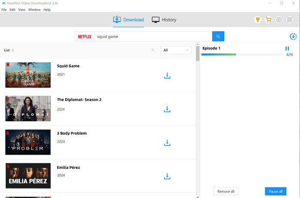Click the Remove all button
The height and width of the screenshot is (198, 300).
[226, 191]
